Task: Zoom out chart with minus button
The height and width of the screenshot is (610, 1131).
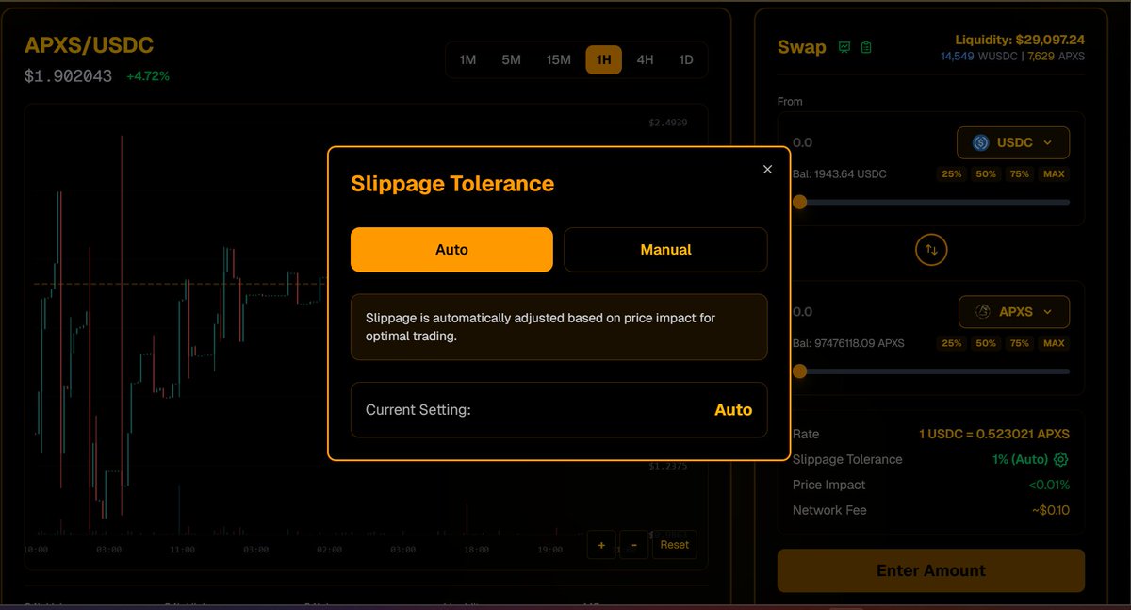Action: [633, 544]
